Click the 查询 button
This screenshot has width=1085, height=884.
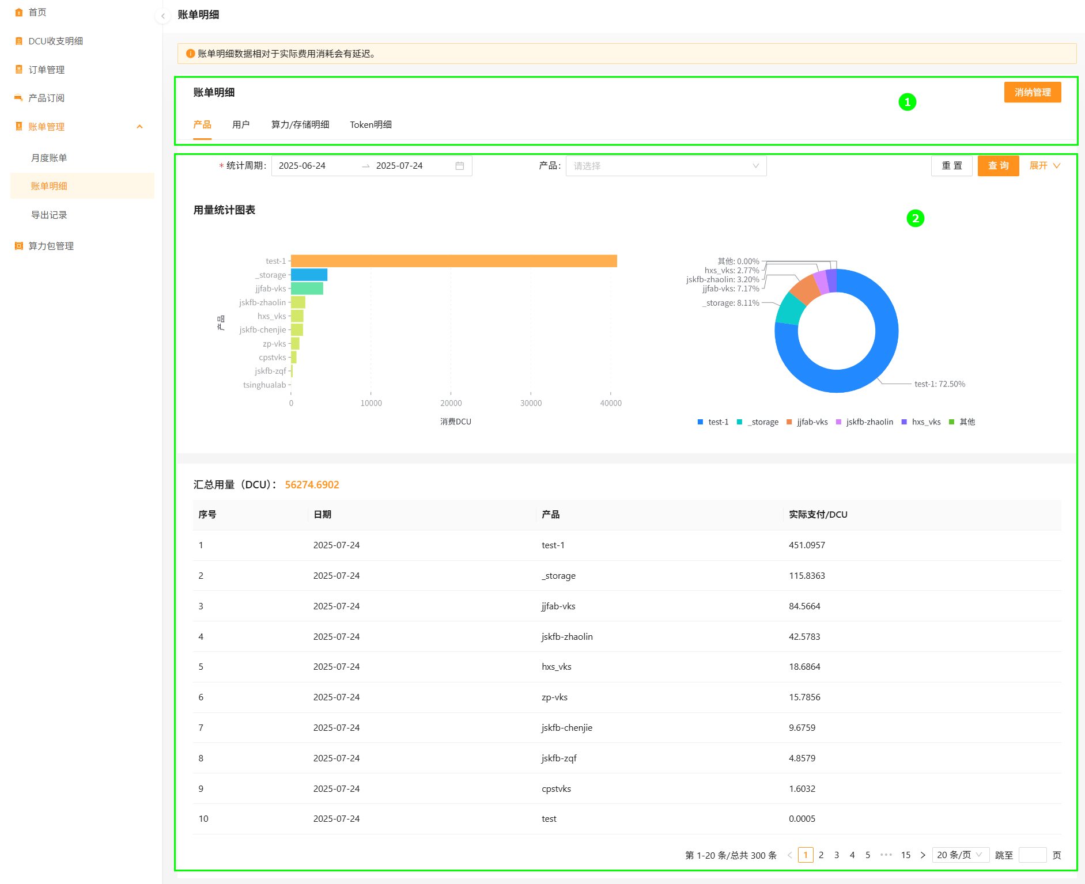pos(998,166)
